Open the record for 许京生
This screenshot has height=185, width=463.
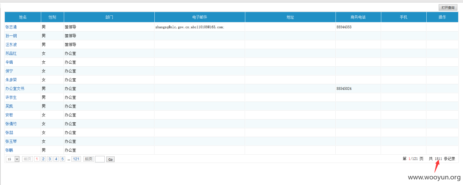(11, 97)
